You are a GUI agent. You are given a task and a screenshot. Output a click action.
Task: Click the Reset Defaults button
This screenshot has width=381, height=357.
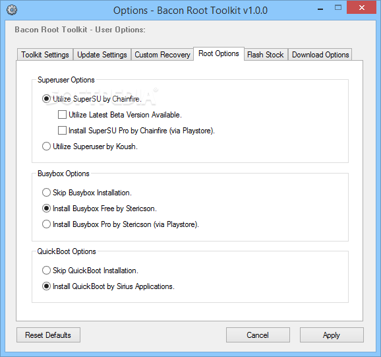[48, 335]
